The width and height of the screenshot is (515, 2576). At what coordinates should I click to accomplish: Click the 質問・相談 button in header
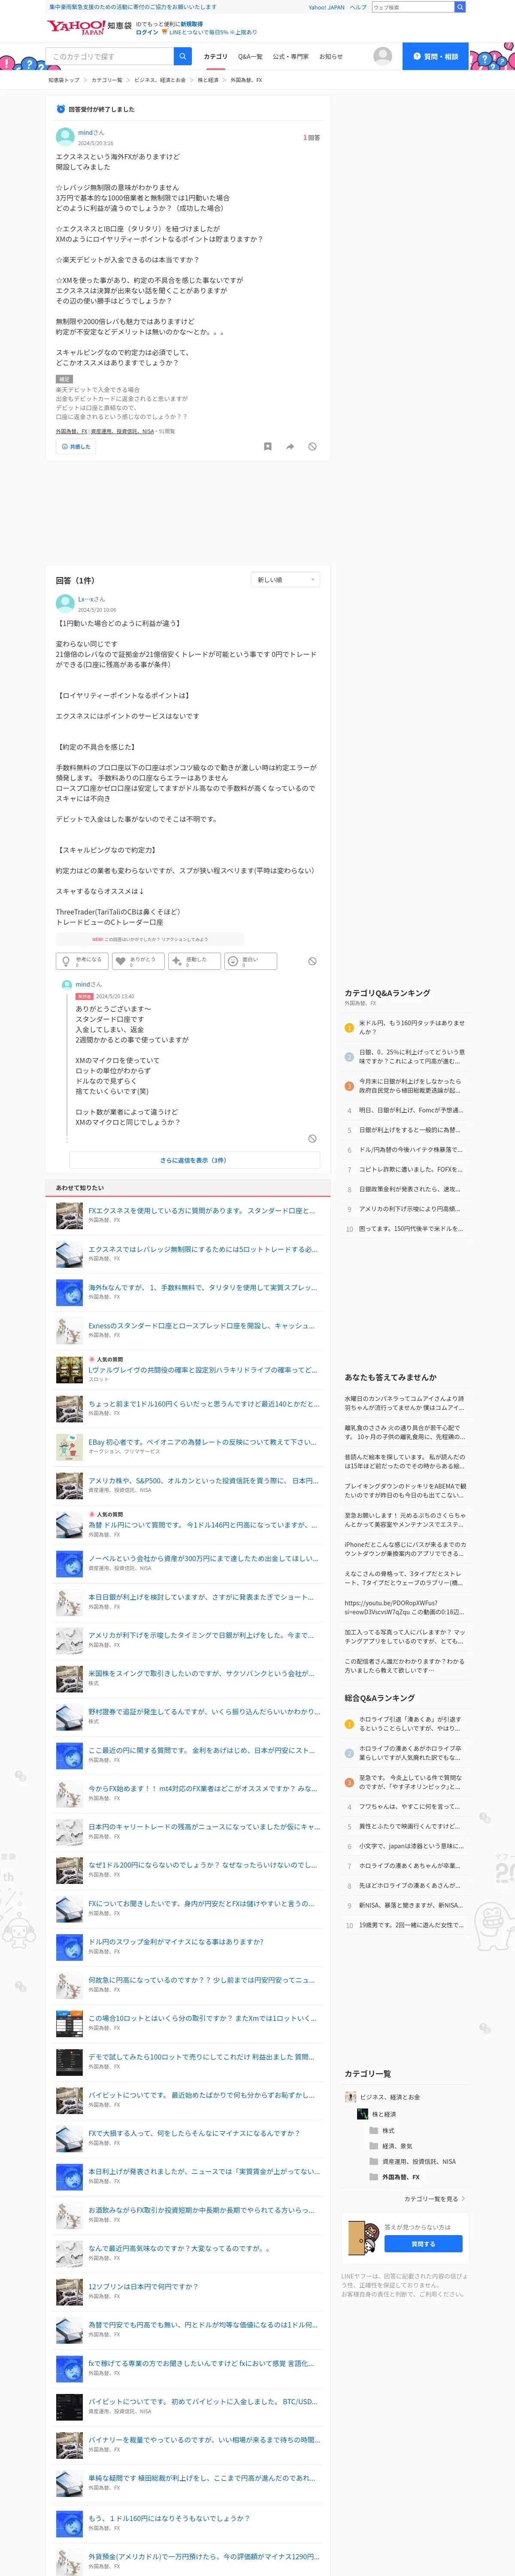click(435, 56)
